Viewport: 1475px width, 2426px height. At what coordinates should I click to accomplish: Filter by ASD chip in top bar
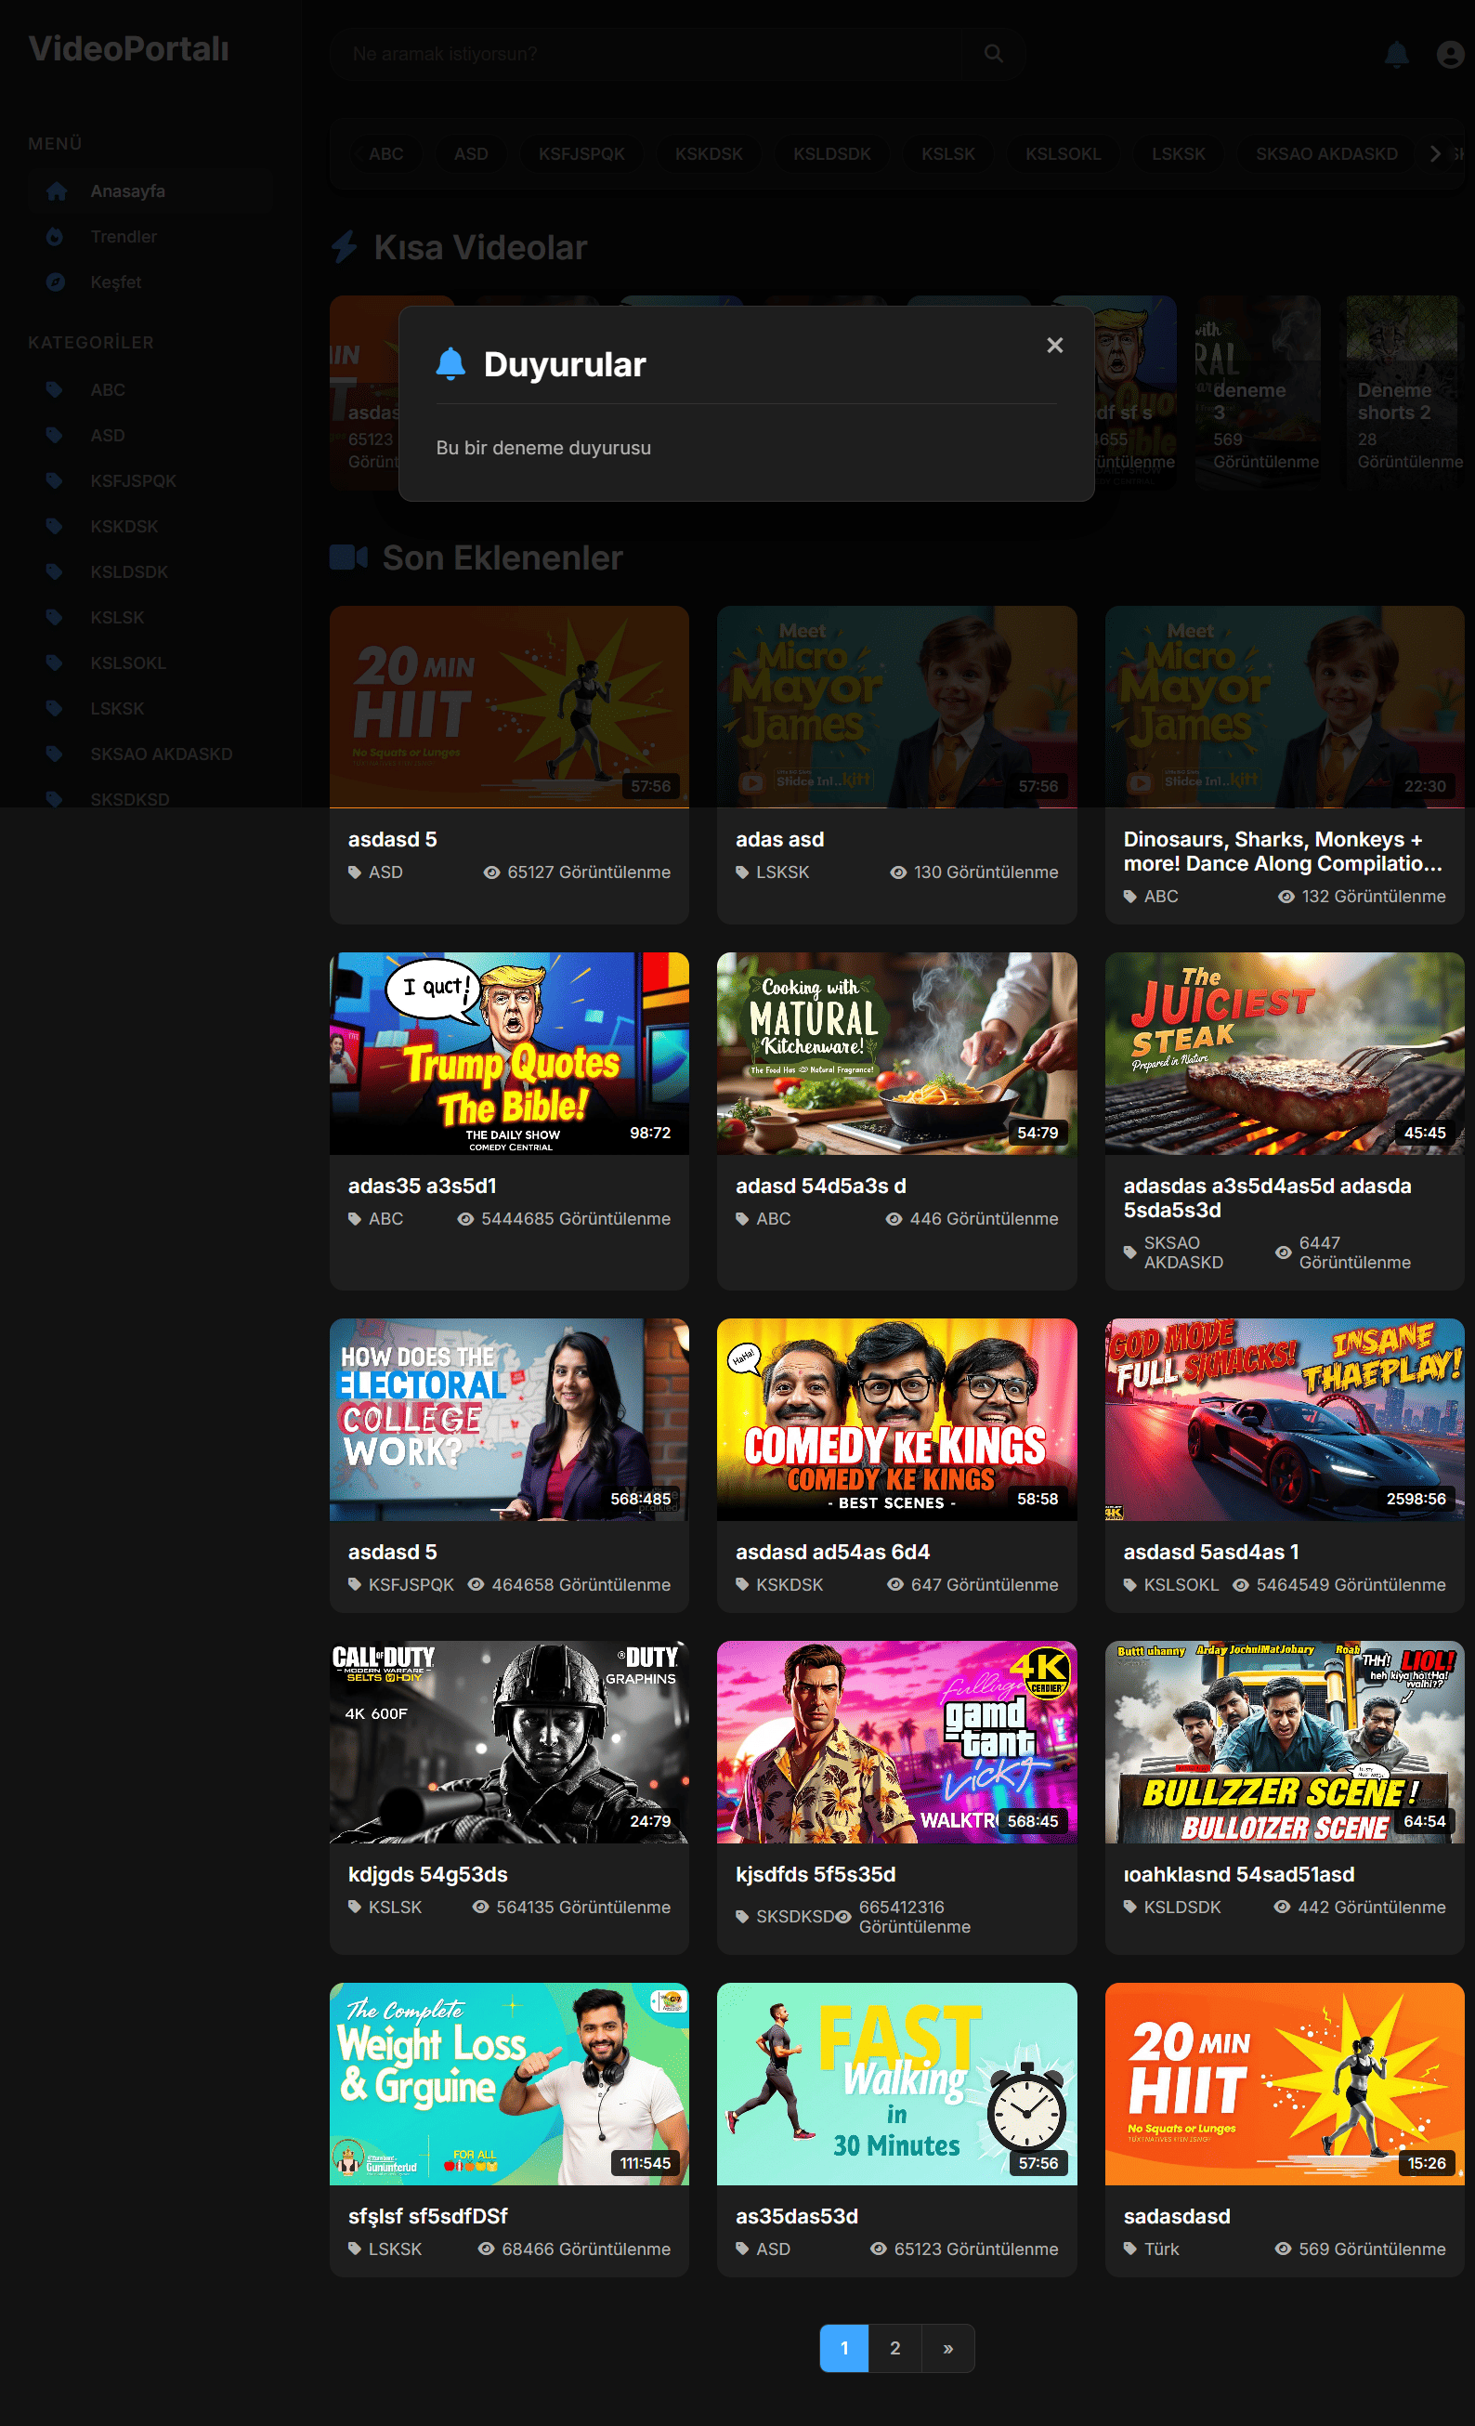click(x=470, y=153)
